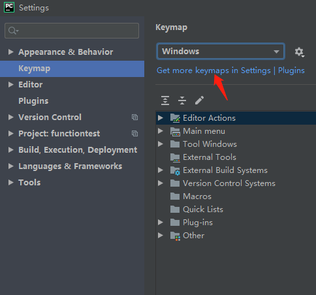The width and height of the screenshot is (316, 295).
Task: Select the Version Control Systems row label
Action: (229, 183)
